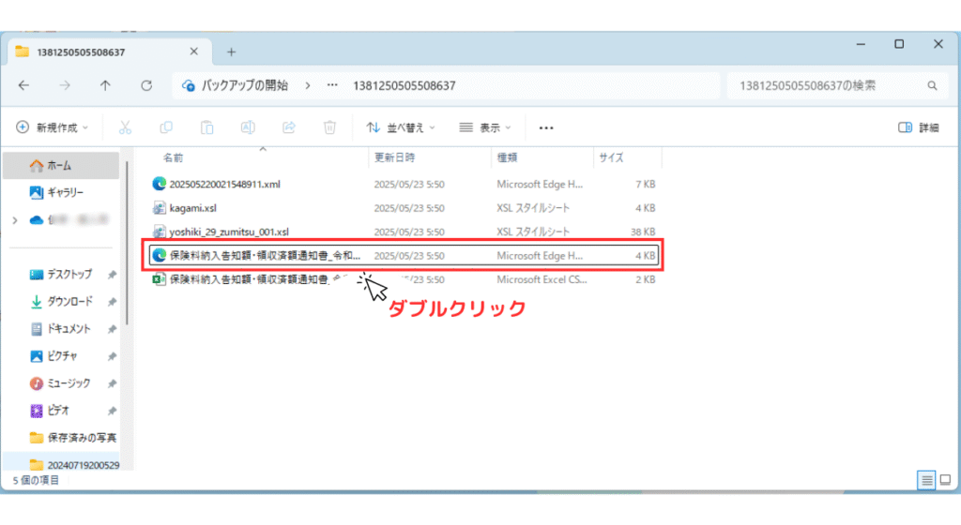Open ミュージック in sidebar

(61, 383)
